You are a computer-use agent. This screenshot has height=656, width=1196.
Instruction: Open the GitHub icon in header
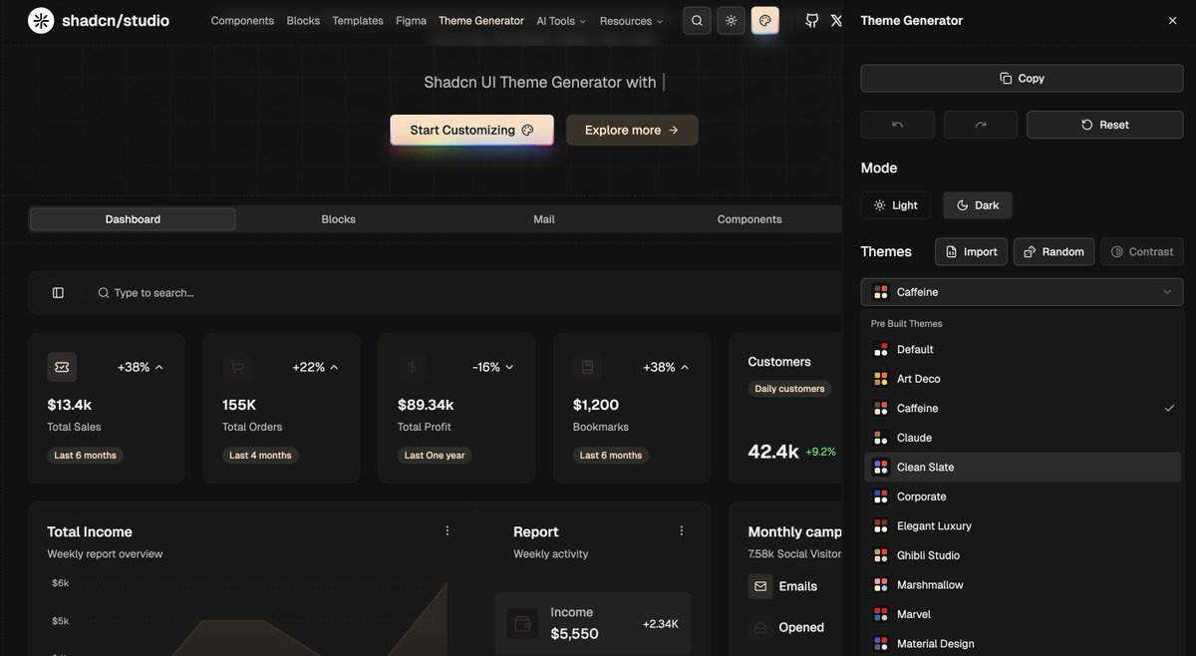point(812,20)
